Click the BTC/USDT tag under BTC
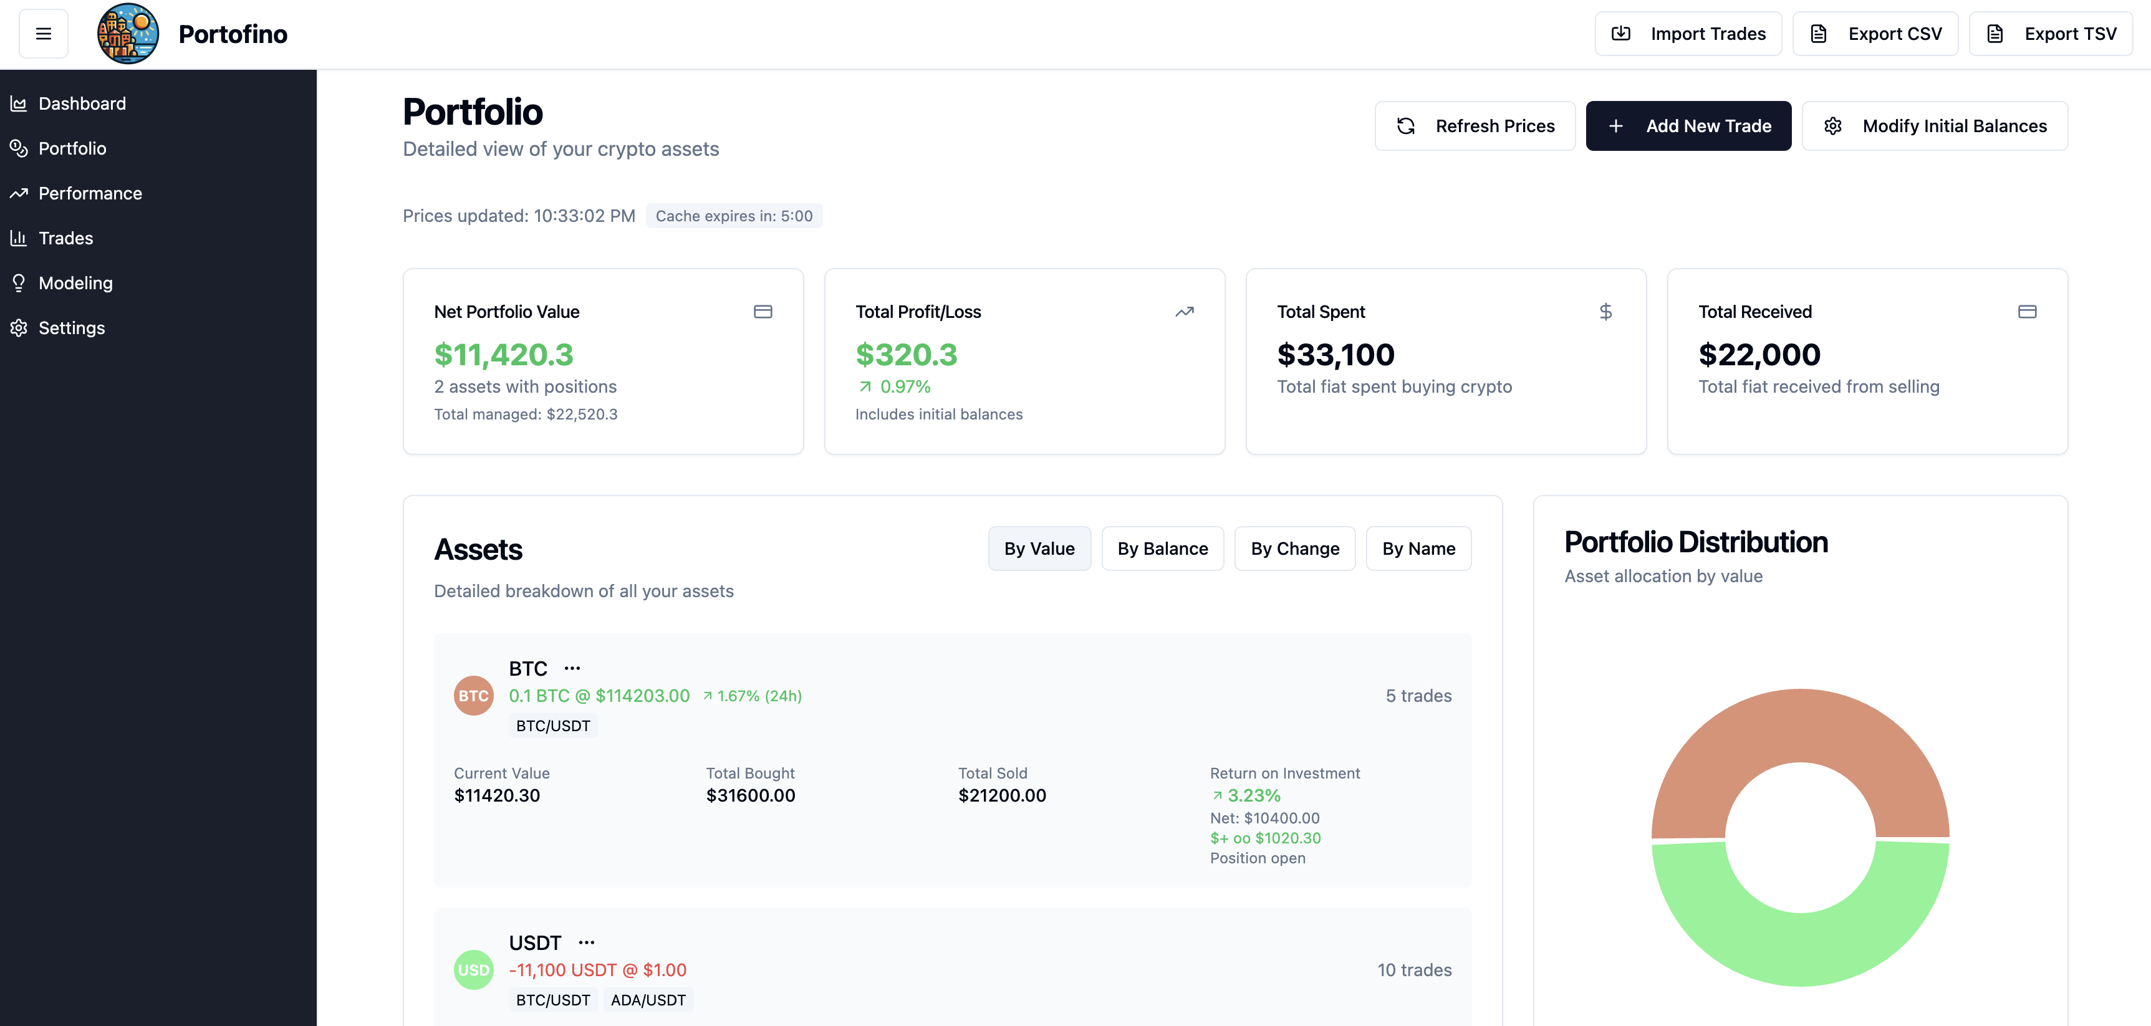 (x=553, y=726)
